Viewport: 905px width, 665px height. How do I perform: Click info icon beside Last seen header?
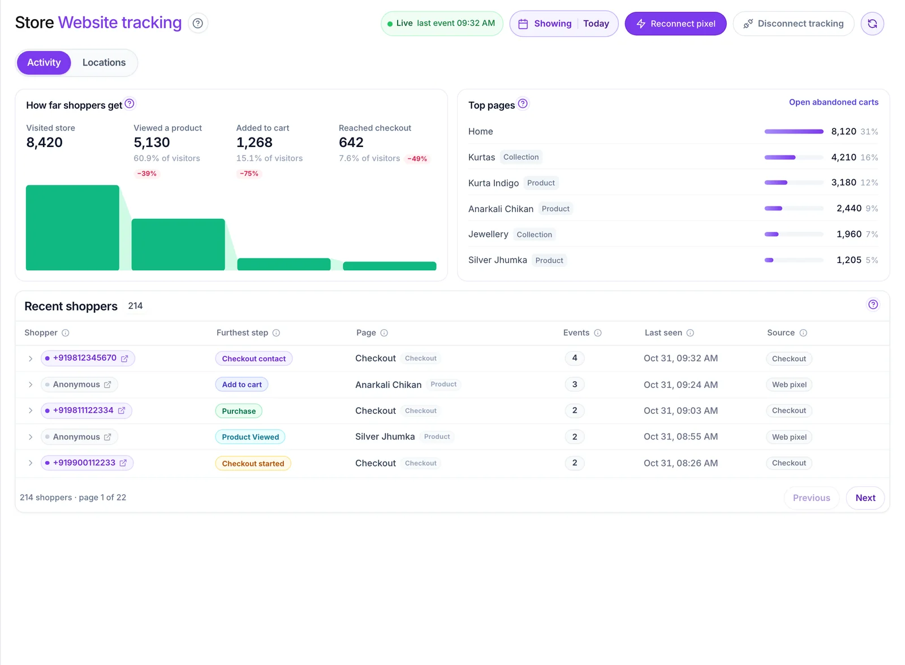[690, 333]
